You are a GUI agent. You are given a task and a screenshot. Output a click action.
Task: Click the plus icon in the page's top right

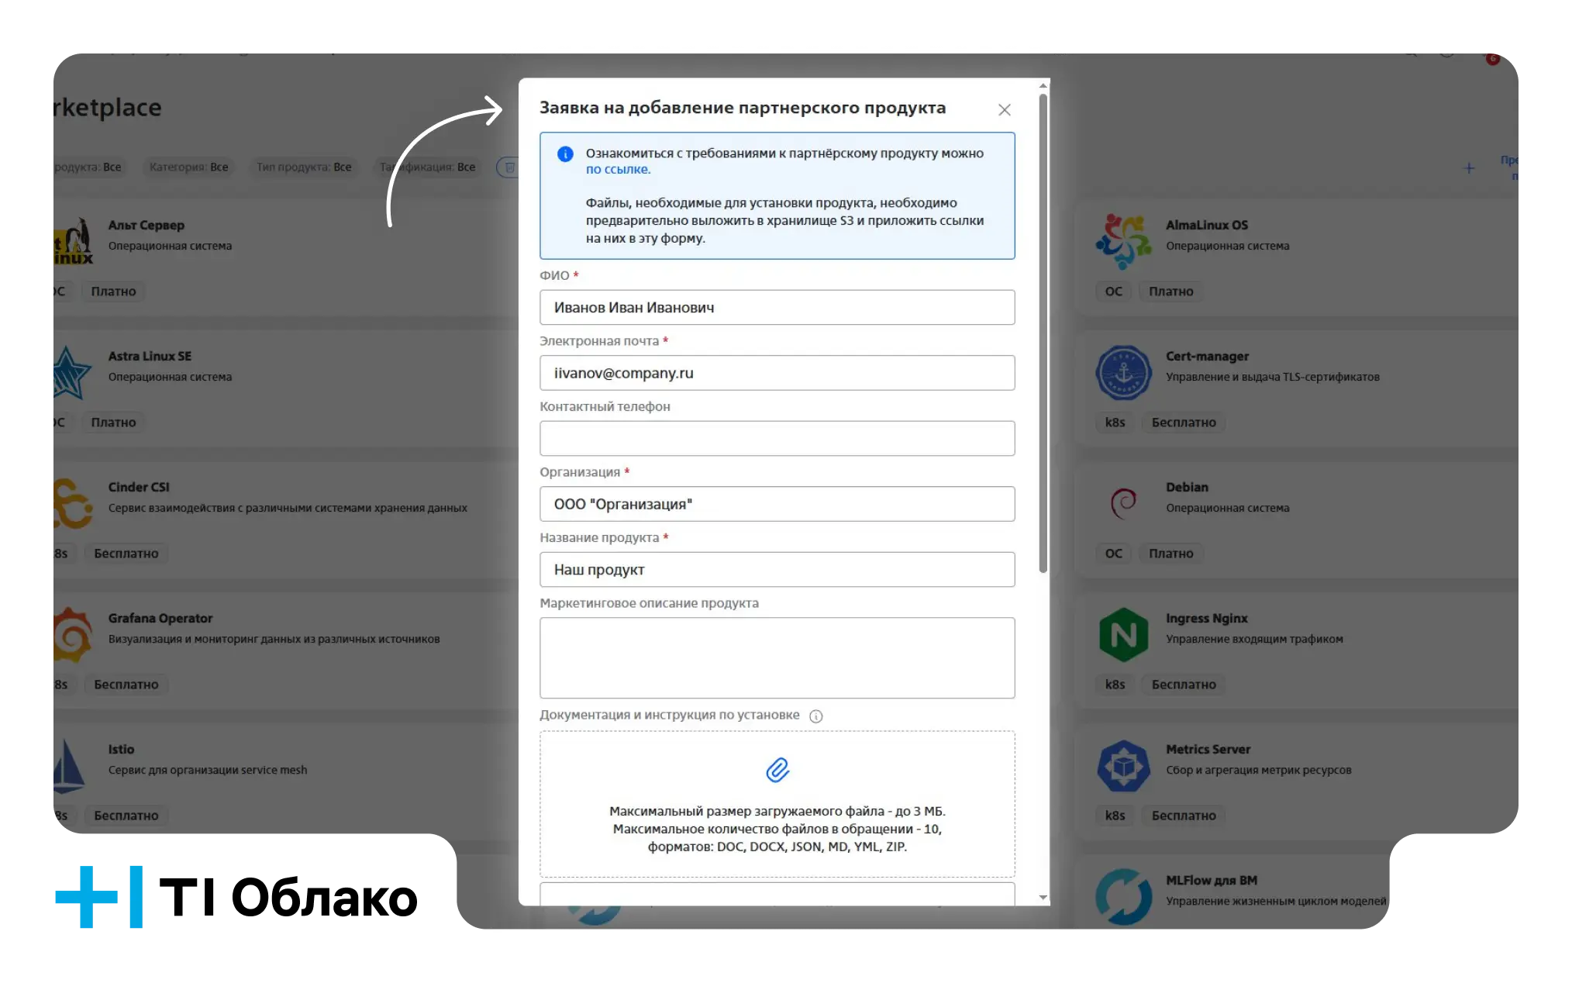coord(1469,168)
